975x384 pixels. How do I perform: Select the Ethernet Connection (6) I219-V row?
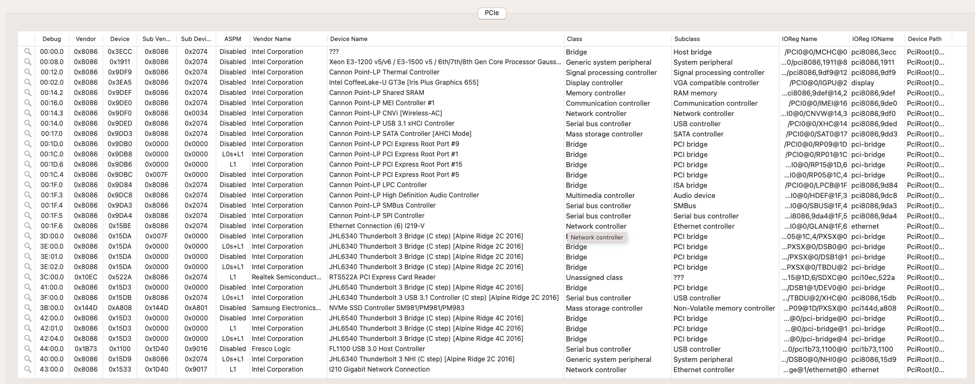(492, 226)
